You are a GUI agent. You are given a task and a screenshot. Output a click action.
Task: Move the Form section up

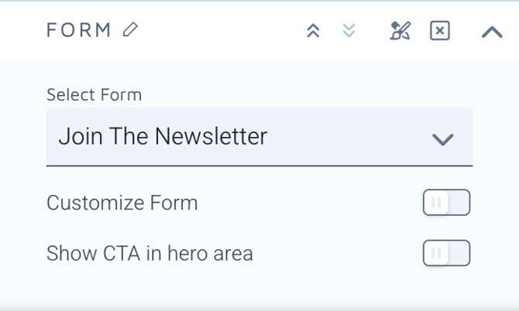313,31
